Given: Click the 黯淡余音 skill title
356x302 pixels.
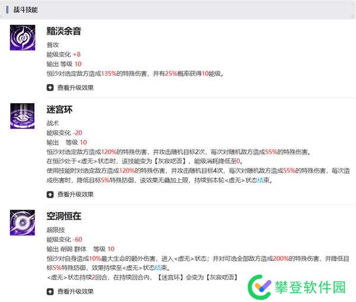Looking at the screenshot, I should tap(63, 31).
